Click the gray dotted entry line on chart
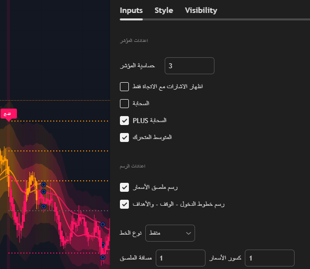The image size is (310, 269). 58,211
